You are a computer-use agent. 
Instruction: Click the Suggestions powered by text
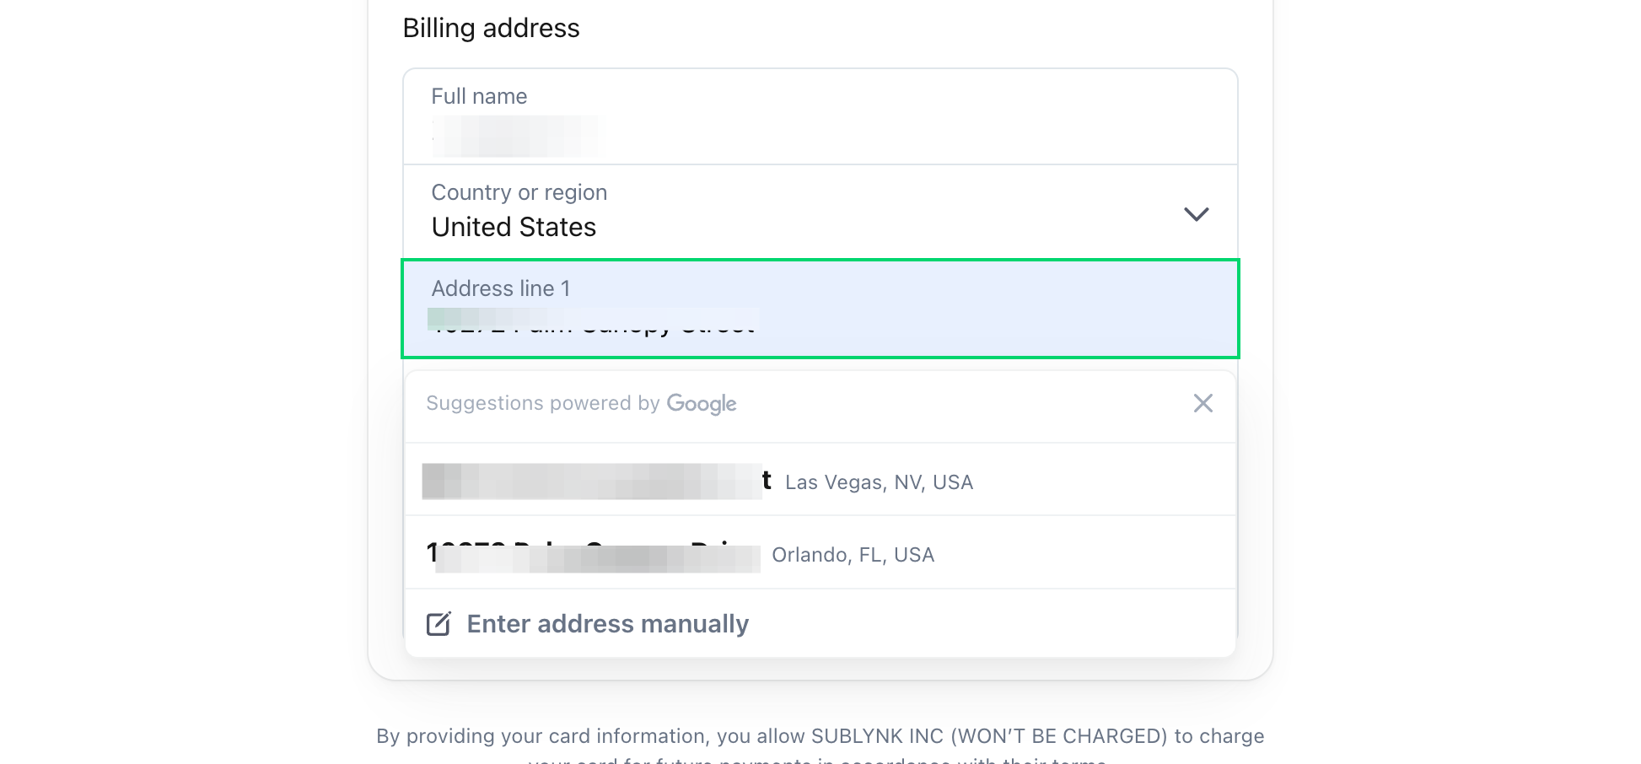tap(543, 403)
